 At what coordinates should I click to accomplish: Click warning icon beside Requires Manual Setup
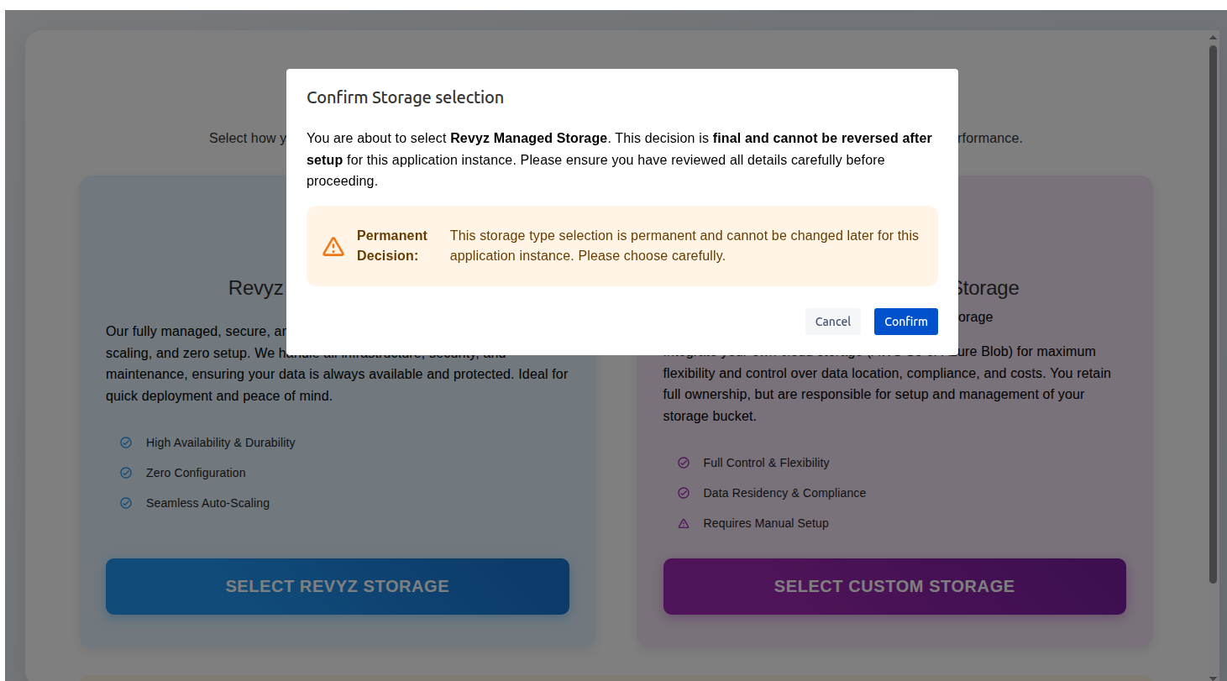point(684,523)
